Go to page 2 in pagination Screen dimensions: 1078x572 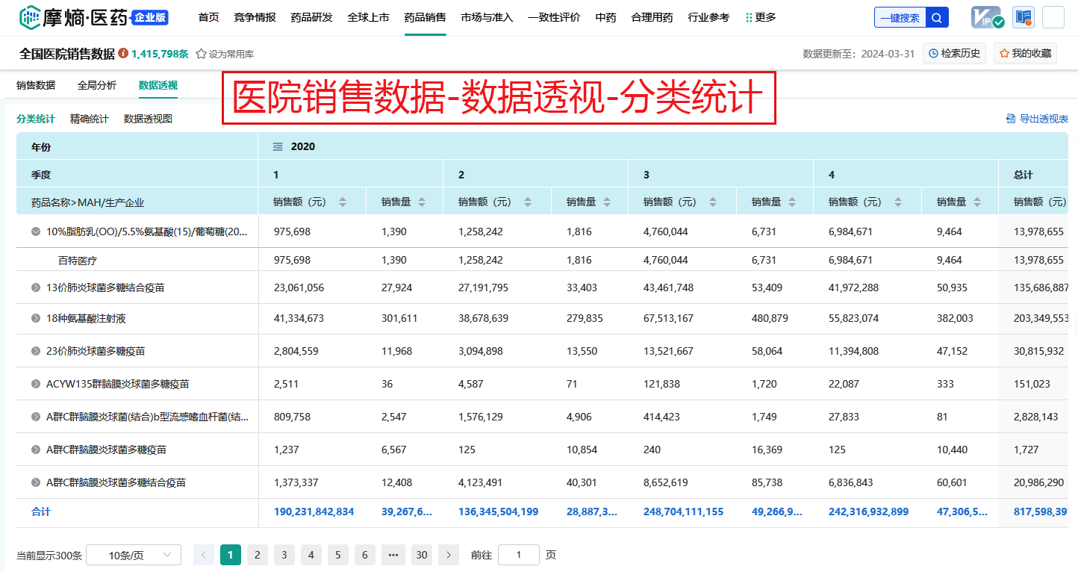pyautogui.click(x=258, y=555)
